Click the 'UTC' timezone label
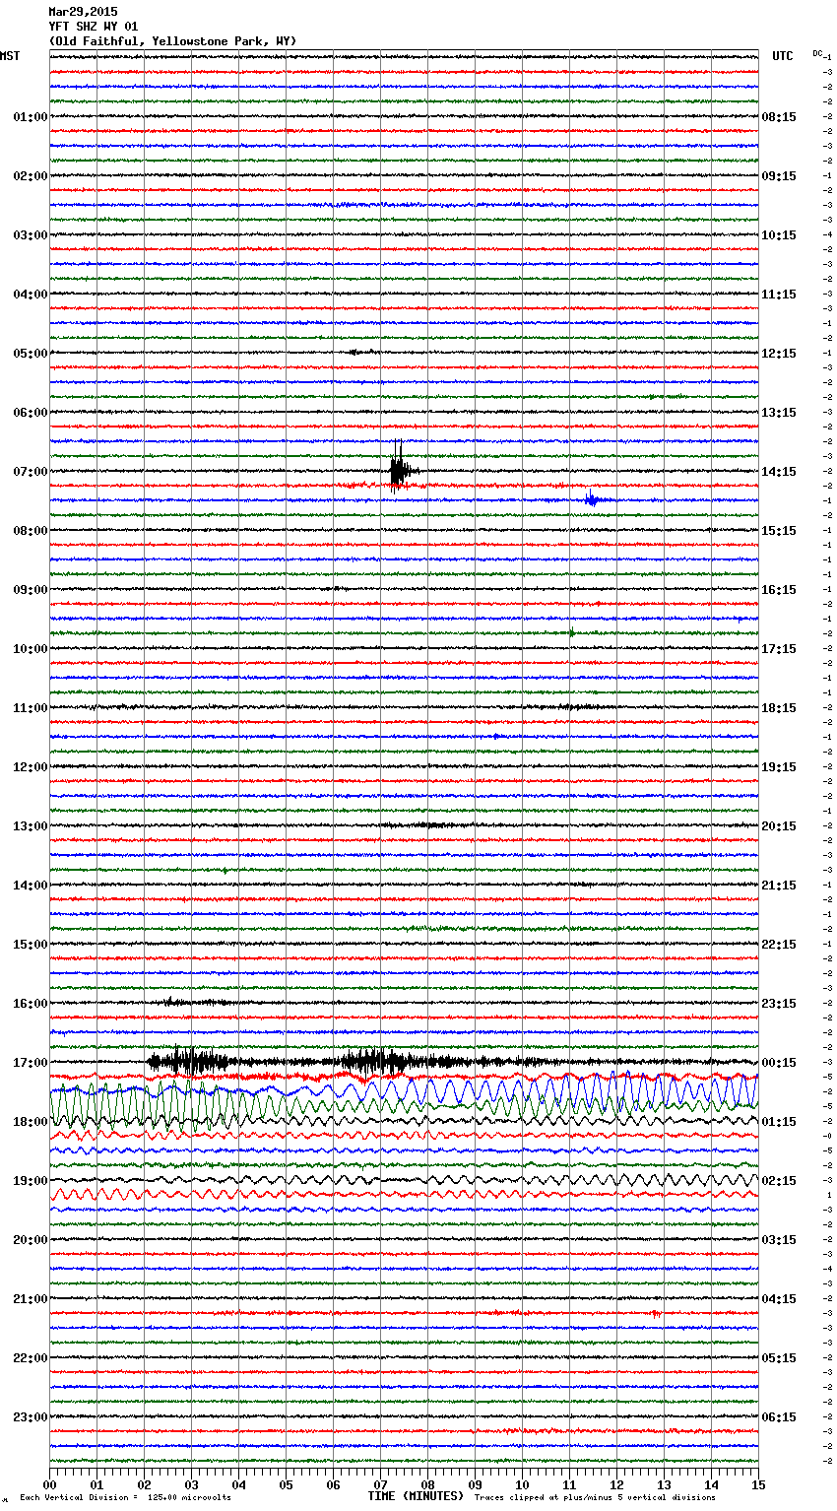837x1511 pixels. pyautogui.click(x=783, y=56)
